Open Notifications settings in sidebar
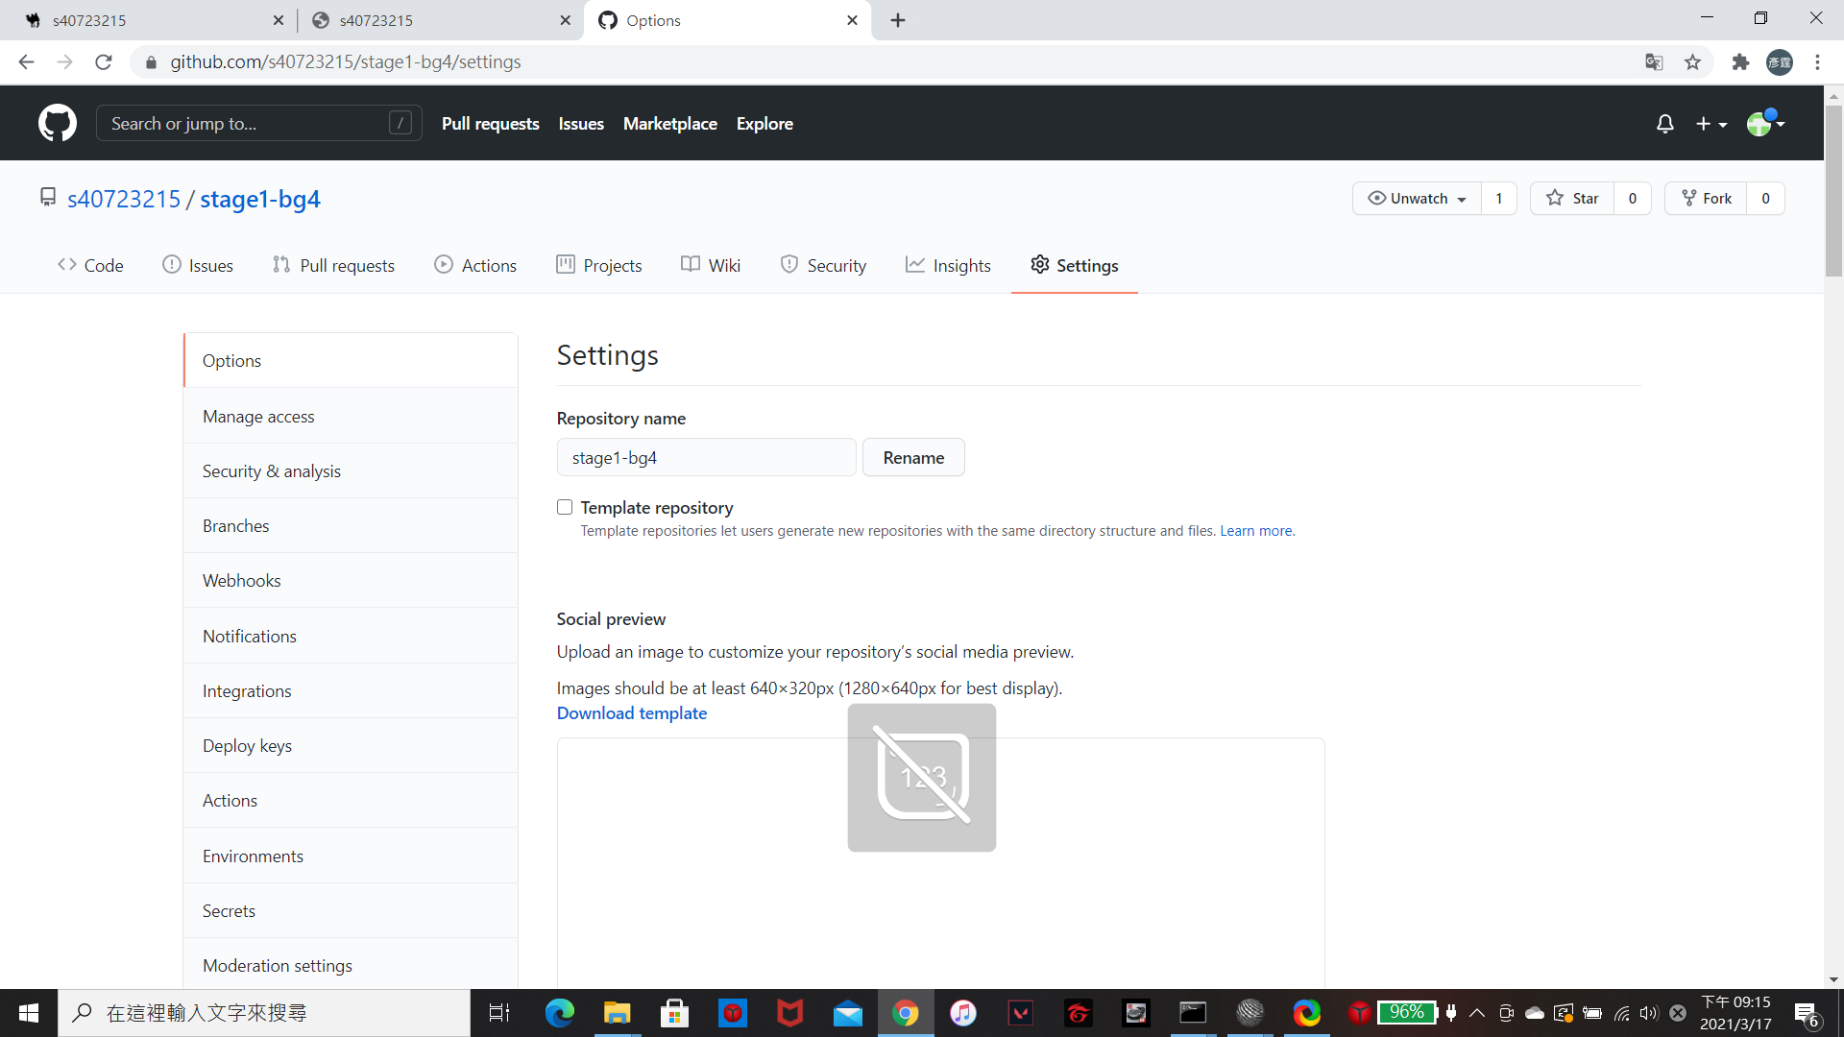Viewport: 1844px width, 1037px height. coord(351,637)
